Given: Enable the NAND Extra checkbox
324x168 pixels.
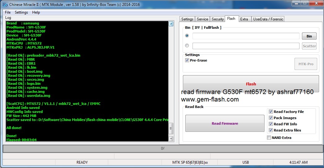Looking at the screenshot, I should 269,138.
